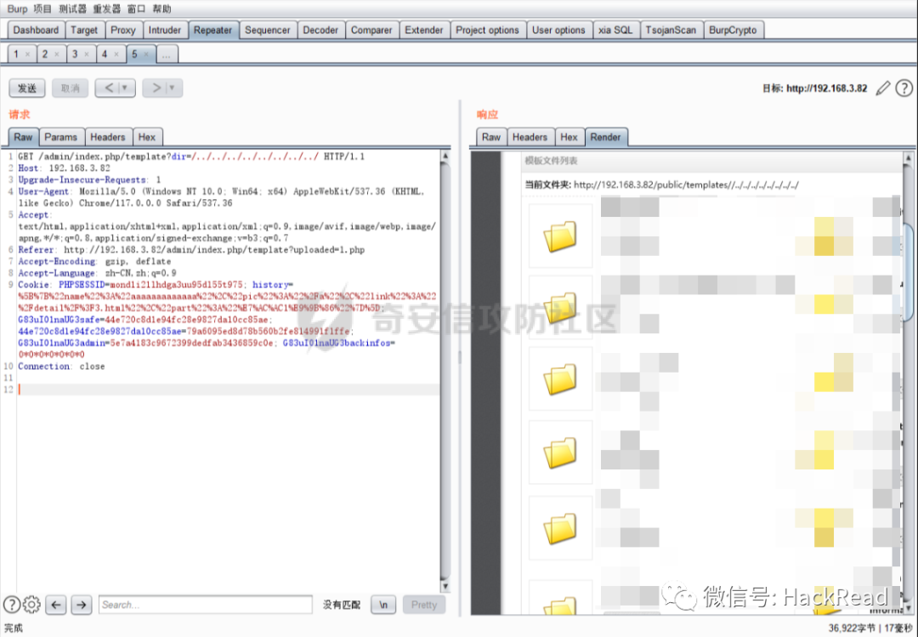The image size is (918, 637).
Task: Switch to Intruder tab
Action: point(165,30)
